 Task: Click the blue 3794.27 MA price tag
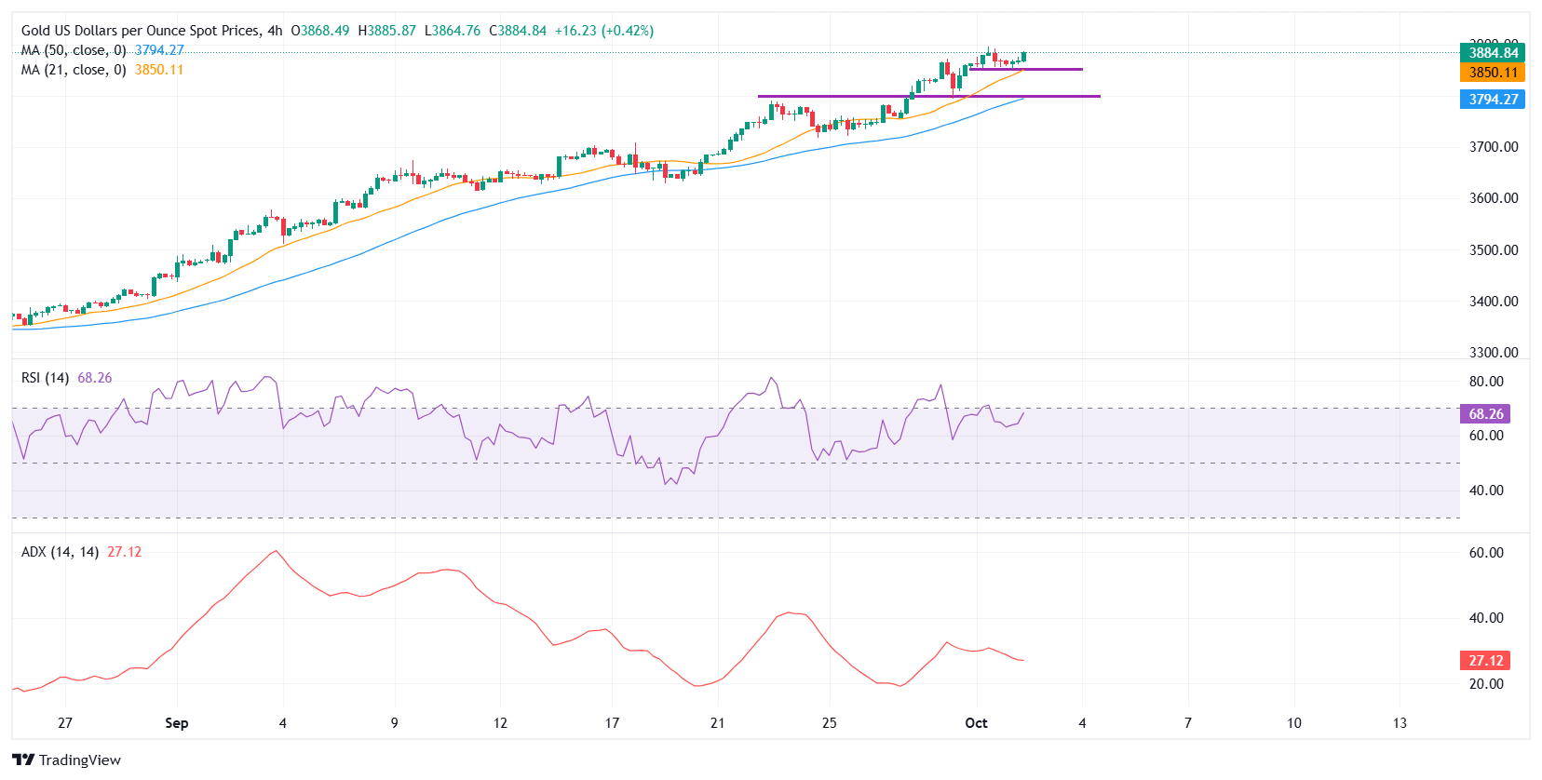pos(1493,100)
